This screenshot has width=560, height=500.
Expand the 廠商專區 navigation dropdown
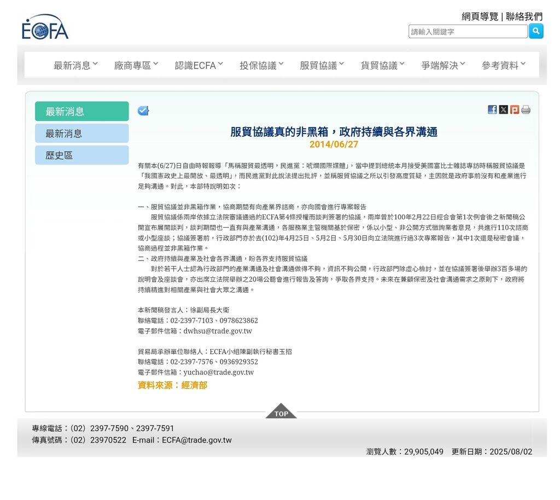pos(136,65)
